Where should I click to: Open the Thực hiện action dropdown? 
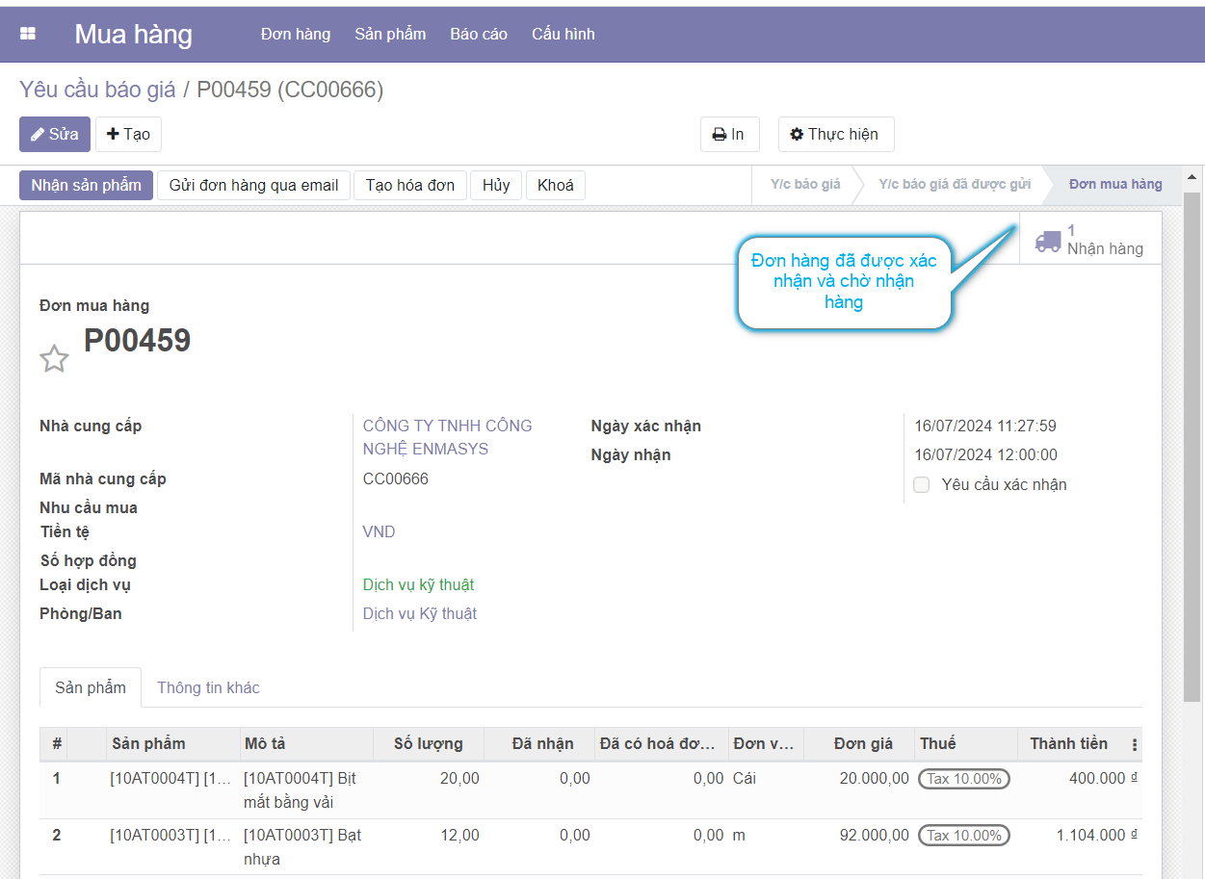click(835, 135)
